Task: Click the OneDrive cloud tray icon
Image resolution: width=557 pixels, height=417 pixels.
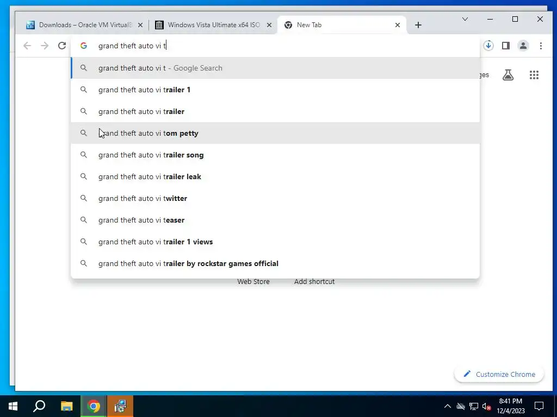Action: coord(461,406)
